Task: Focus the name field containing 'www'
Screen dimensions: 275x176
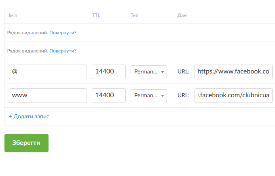Action: point(48,96)
